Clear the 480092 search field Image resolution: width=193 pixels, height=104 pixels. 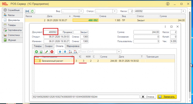coord(183,11)
